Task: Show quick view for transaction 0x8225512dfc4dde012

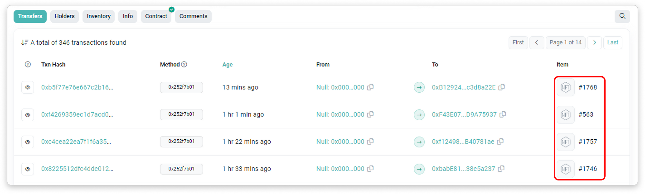Action: pos(28,169)
